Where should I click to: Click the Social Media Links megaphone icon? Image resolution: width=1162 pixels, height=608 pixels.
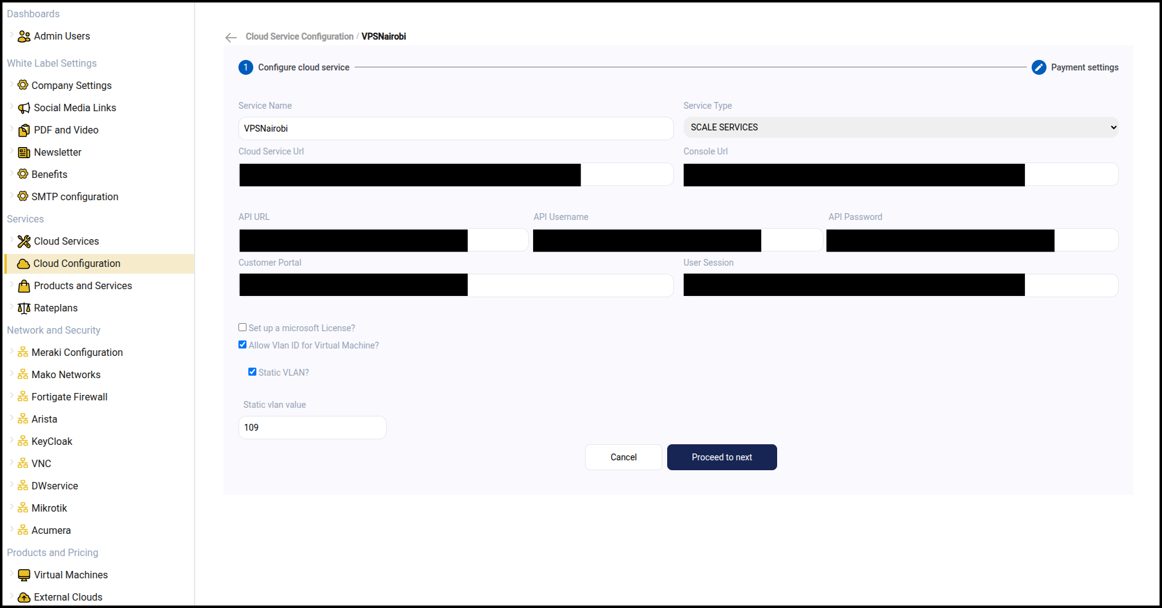point(24,108)
